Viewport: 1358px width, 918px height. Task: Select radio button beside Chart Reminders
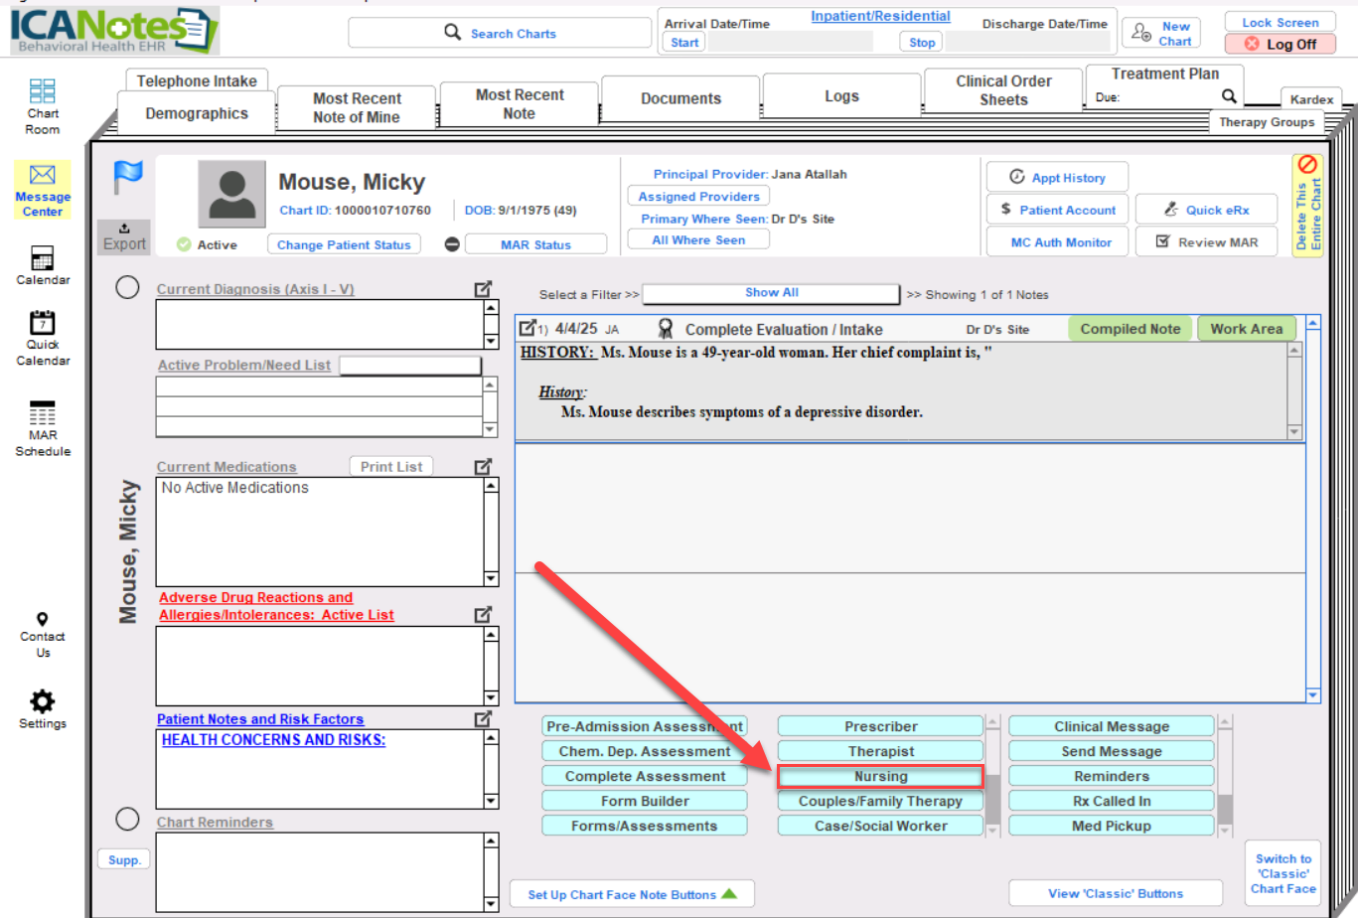(x=127, y=819)
